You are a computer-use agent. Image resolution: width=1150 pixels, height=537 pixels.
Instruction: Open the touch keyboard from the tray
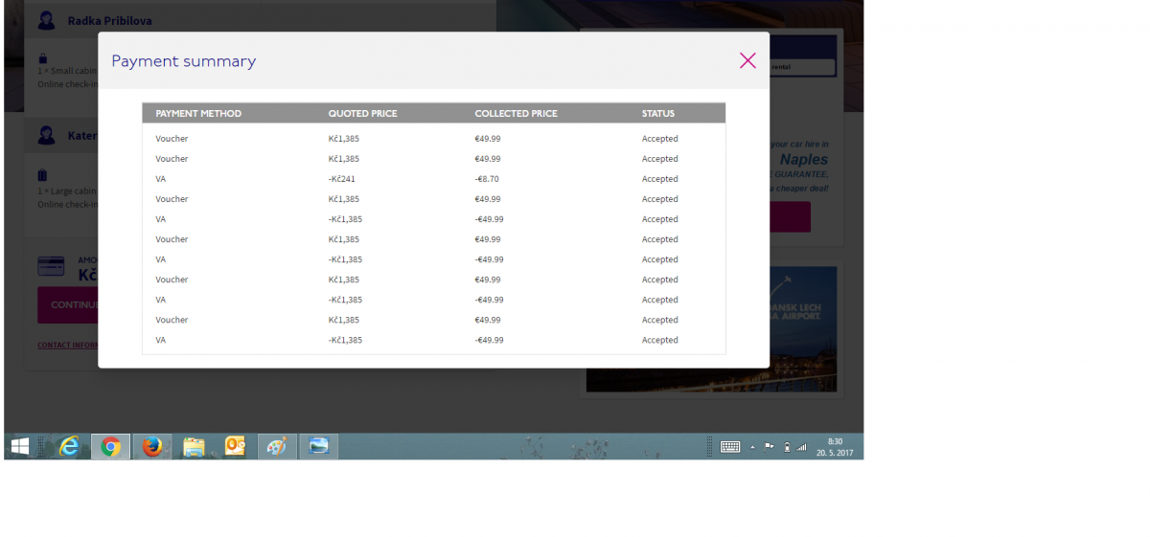pyautogui.click(x=729, y=446)
